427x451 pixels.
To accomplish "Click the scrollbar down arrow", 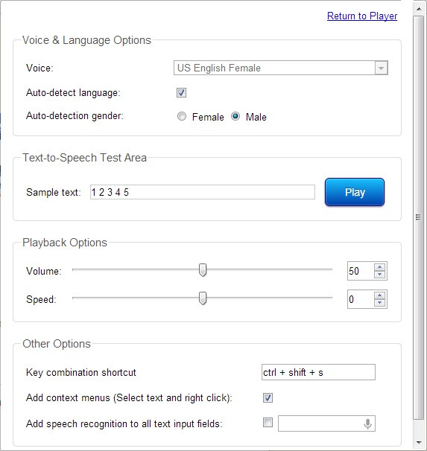I will pyautogui.click(x=420, y=442).
